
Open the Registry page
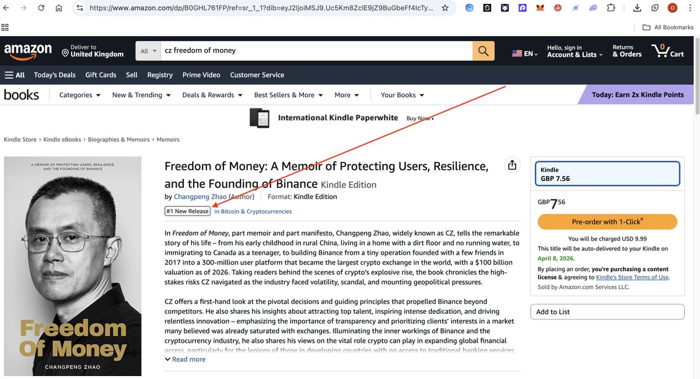click(x=160, y=75)
